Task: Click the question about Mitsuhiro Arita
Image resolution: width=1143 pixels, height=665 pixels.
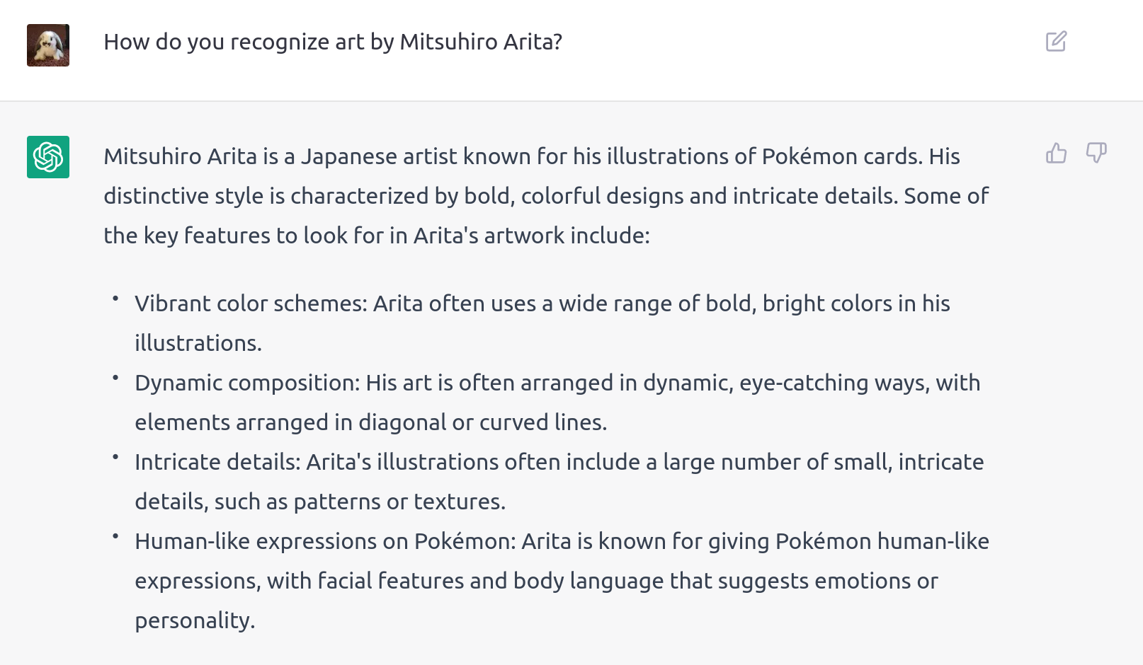Action: (333, 42)
